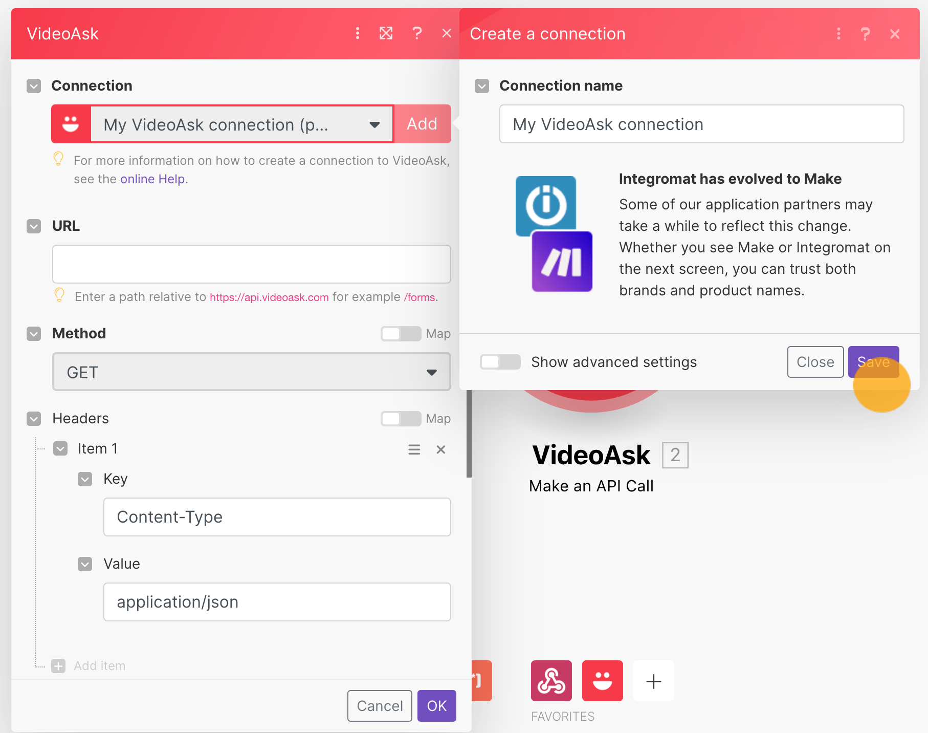Click the Connection name input field
The image size is (928, 733).
(x=702, y=124)
